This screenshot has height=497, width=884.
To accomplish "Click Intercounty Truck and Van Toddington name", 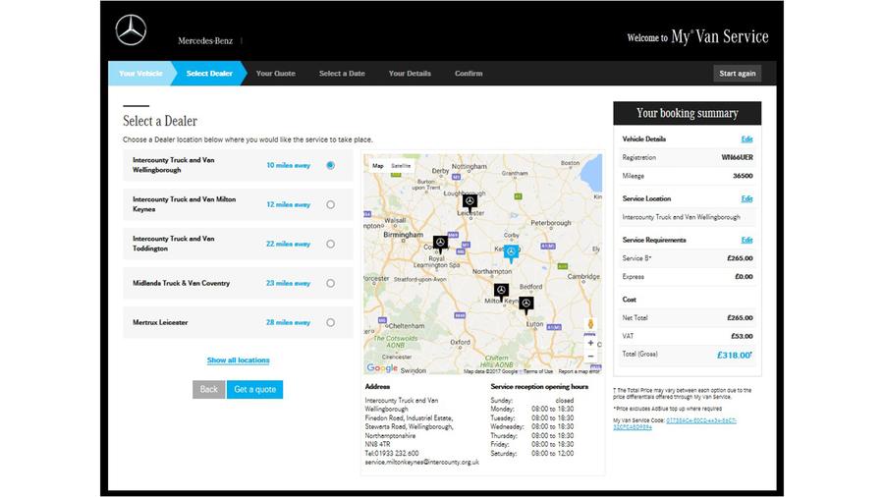I will click(174, 244).
